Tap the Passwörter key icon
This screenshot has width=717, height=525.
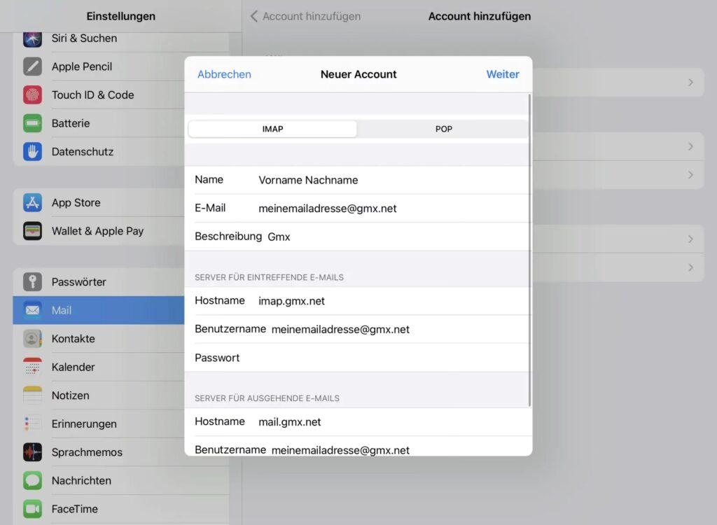tap(32, 282)
